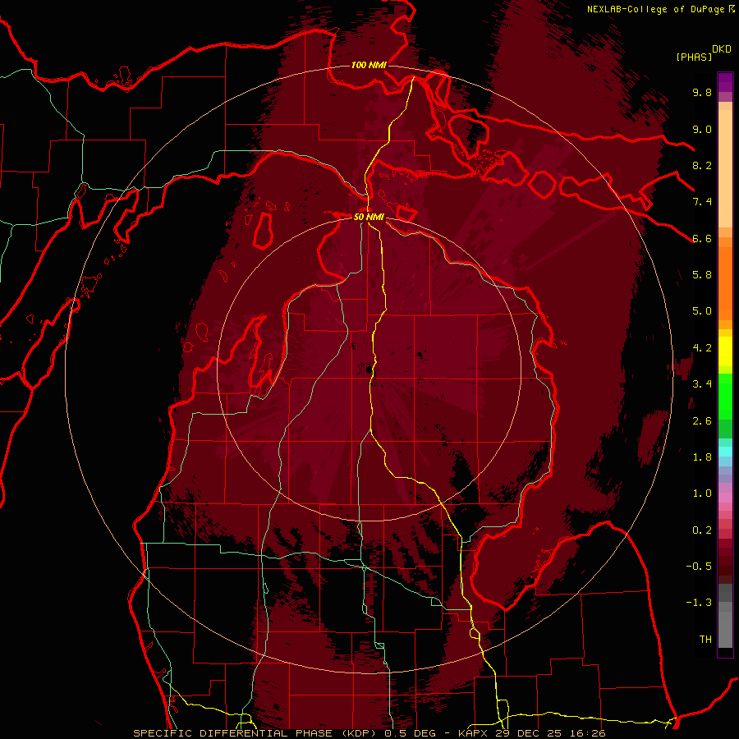Pick the pink band near 1.0
Image resolution: width=739 pixels, height=739 pixels.
(x=725, y=498)
